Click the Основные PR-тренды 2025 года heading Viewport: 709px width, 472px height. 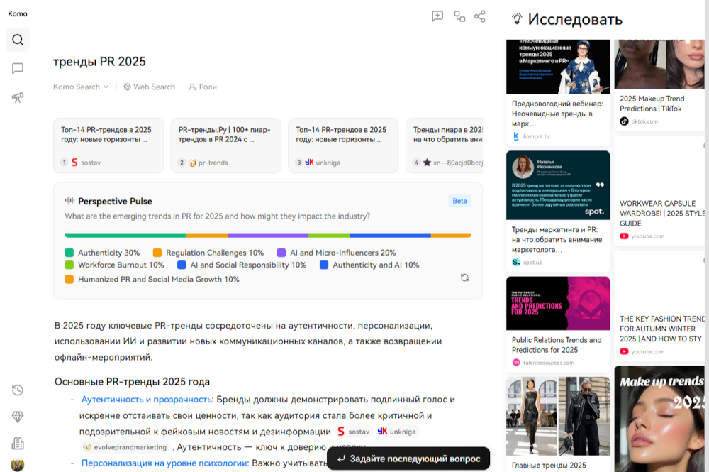tap(132, 381)
